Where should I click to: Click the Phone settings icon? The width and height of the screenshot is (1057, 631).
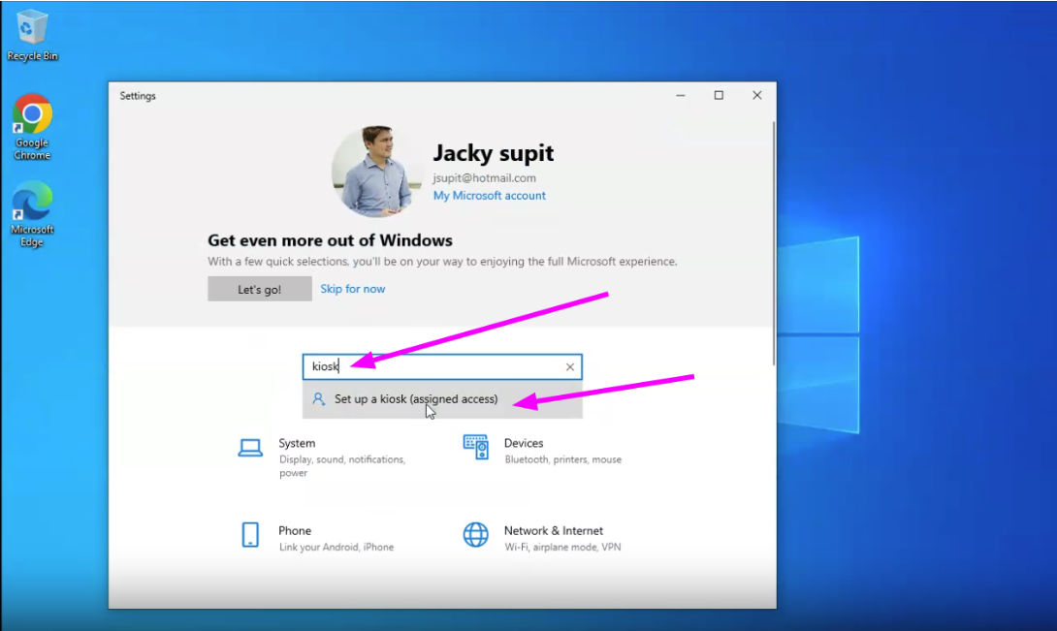(x=250, y=535)
